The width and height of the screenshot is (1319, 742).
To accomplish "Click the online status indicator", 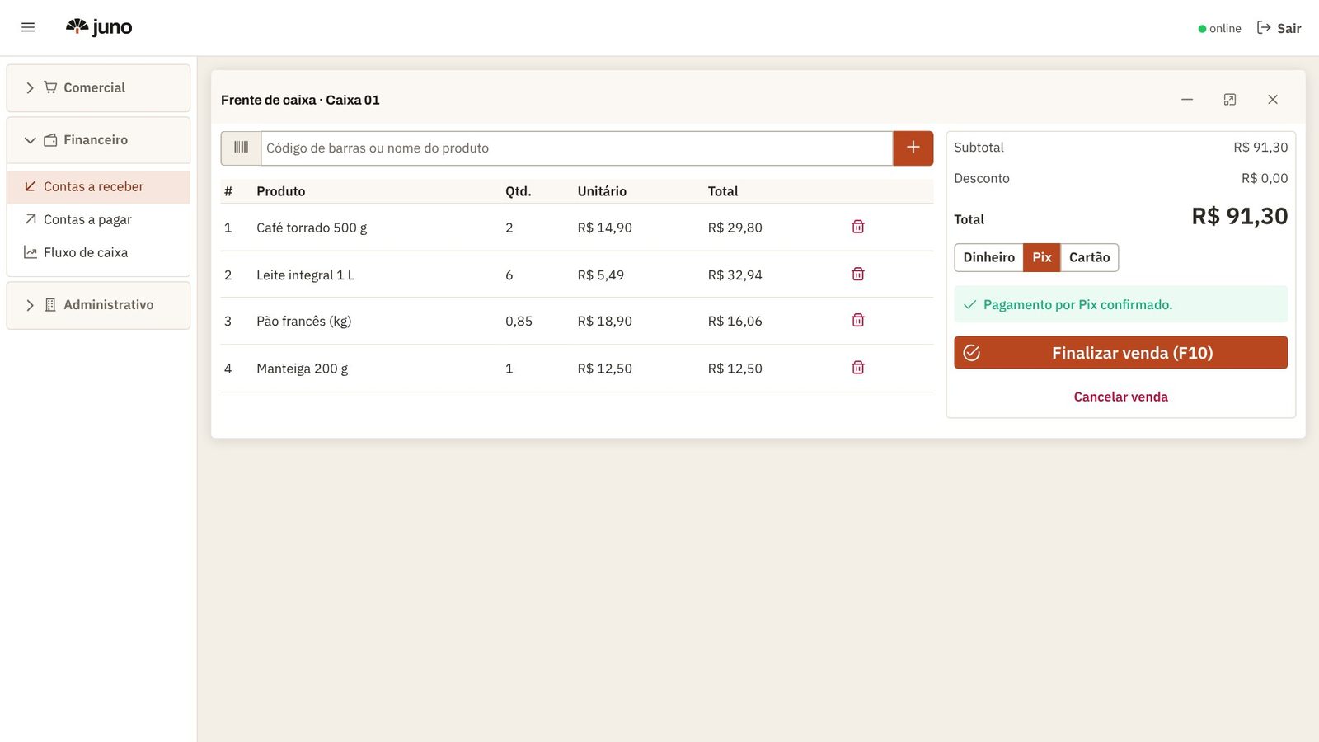I will click(1219, 28).
